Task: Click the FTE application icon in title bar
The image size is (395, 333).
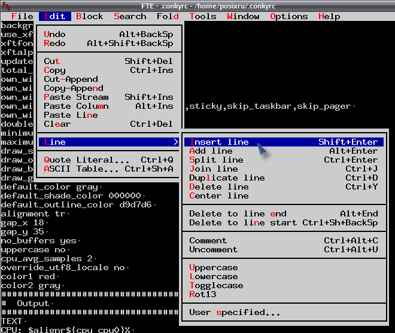Action: click(6, 5)
